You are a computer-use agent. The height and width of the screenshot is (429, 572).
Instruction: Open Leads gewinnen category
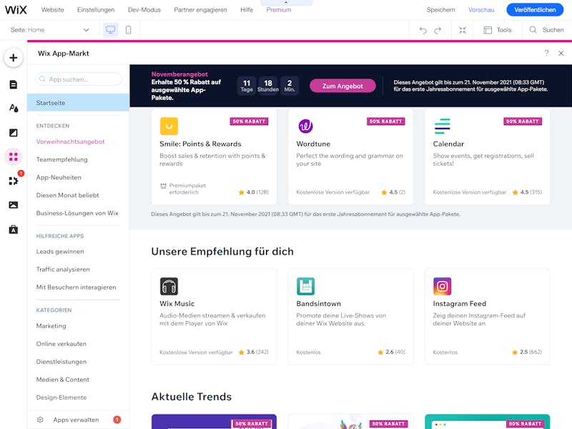click(x=60, y=252)
